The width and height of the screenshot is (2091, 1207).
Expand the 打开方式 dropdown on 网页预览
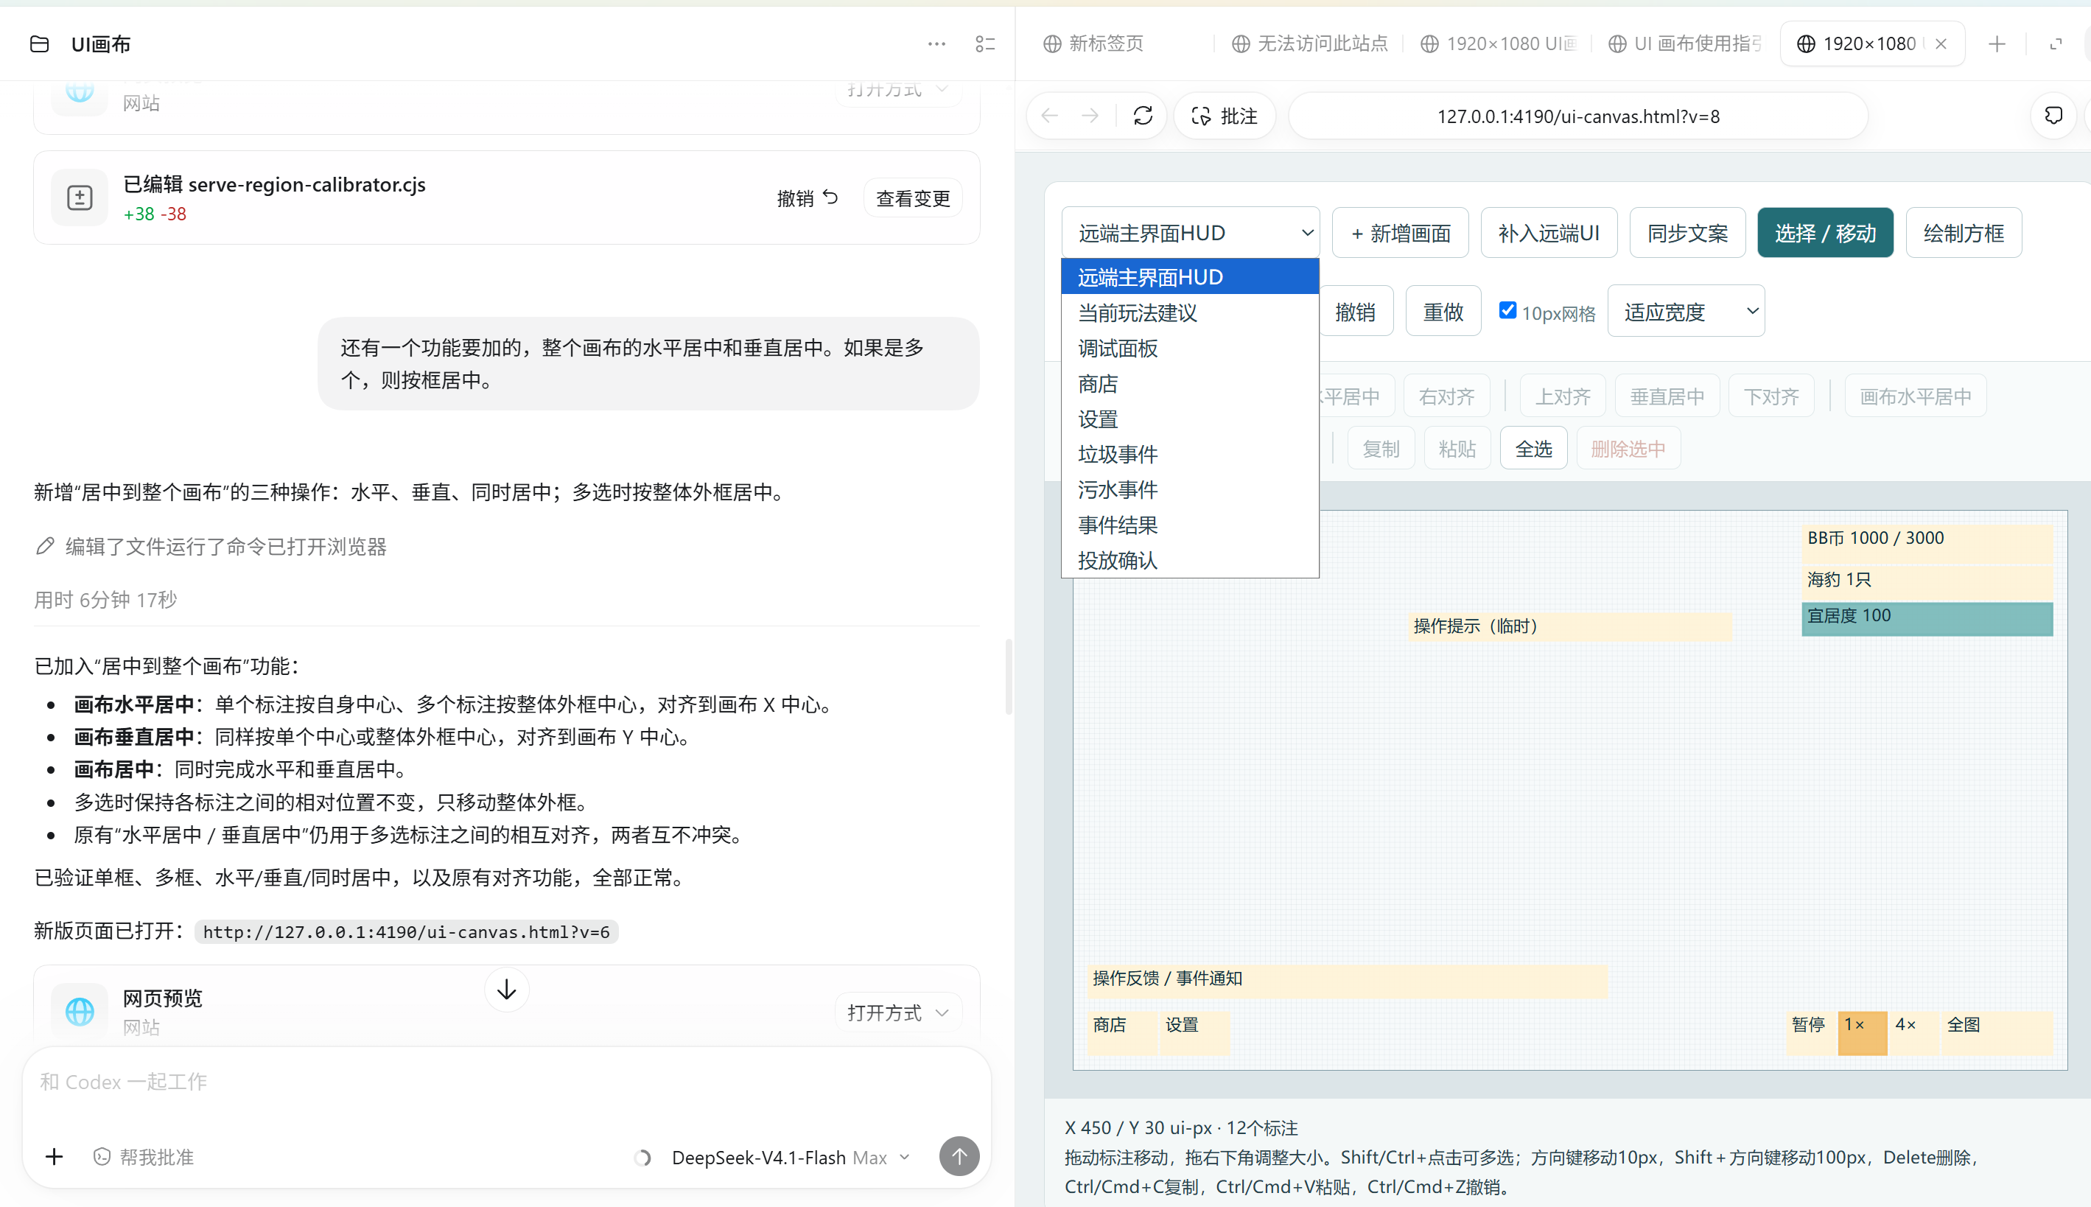tap(897, 1012)
